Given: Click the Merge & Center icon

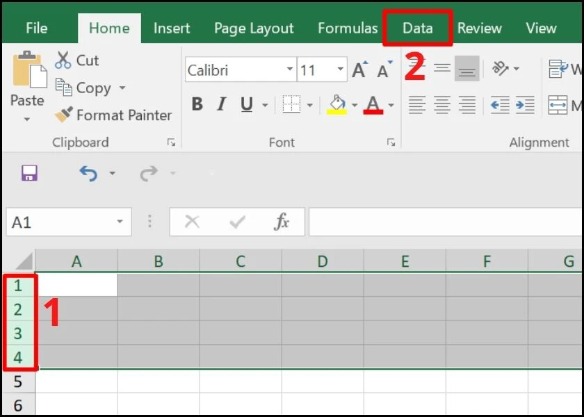Looking at the screenshot, I should click(558, 106).
